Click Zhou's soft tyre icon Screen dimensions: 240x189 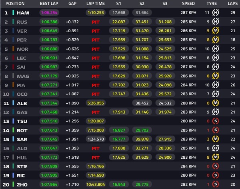(x=215, y=185)
